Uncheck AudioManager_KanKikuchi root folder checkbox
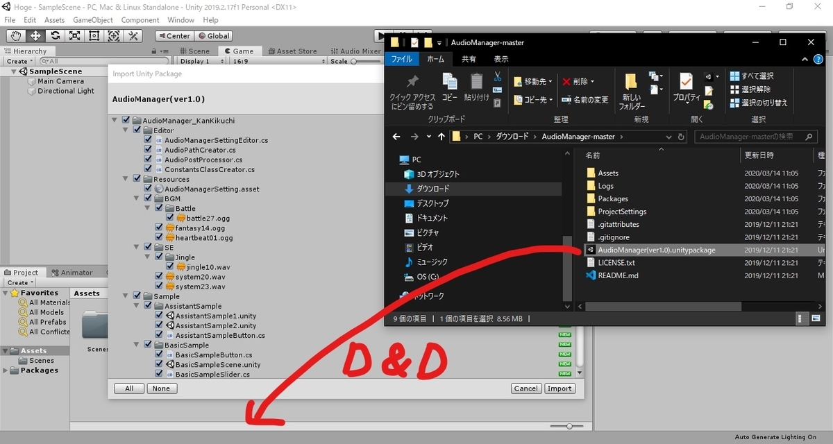The image size is (833, 444). coord(126,121)
